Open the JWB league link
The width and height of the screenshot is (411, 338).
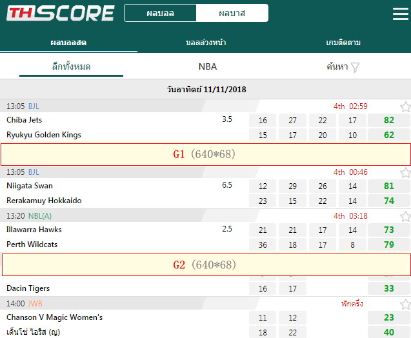[35, 303]
